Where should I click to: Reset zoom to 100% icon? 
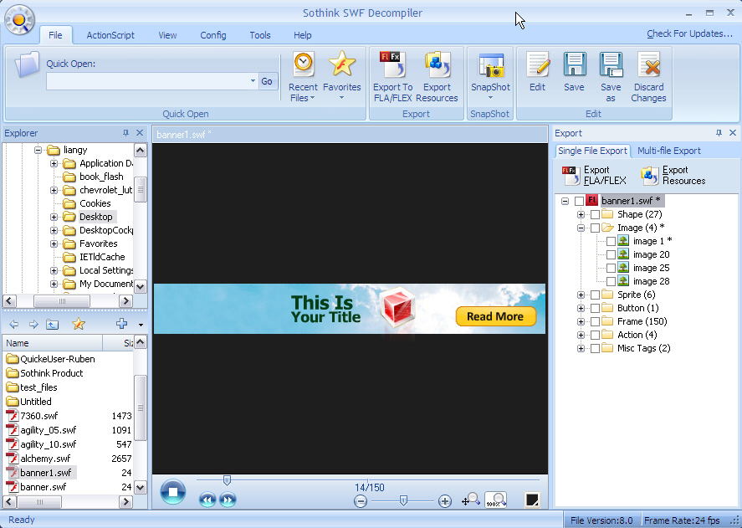tap(495, 500)
